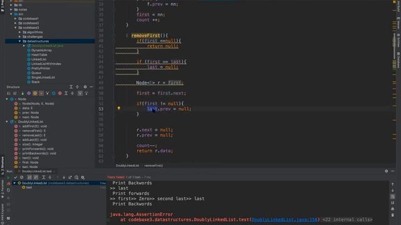The width and height of the screenshot is (401, 225).
Task: Open the HashTable class
Action: point(39,55)
